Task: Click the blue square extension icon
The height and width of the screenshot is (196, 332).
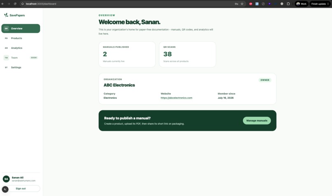Action: (x=257, y=4)
